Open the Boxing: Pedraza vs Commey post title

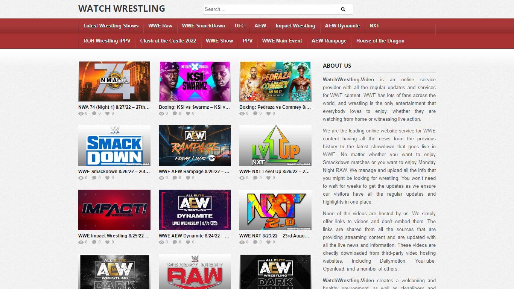click(x=275, y=107)
